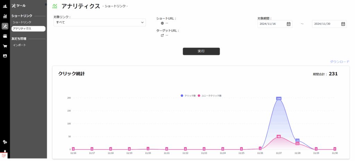Click the 195 peak data point on 11/27
Screen dimensions: 355x161
click(x=279, y=98)
